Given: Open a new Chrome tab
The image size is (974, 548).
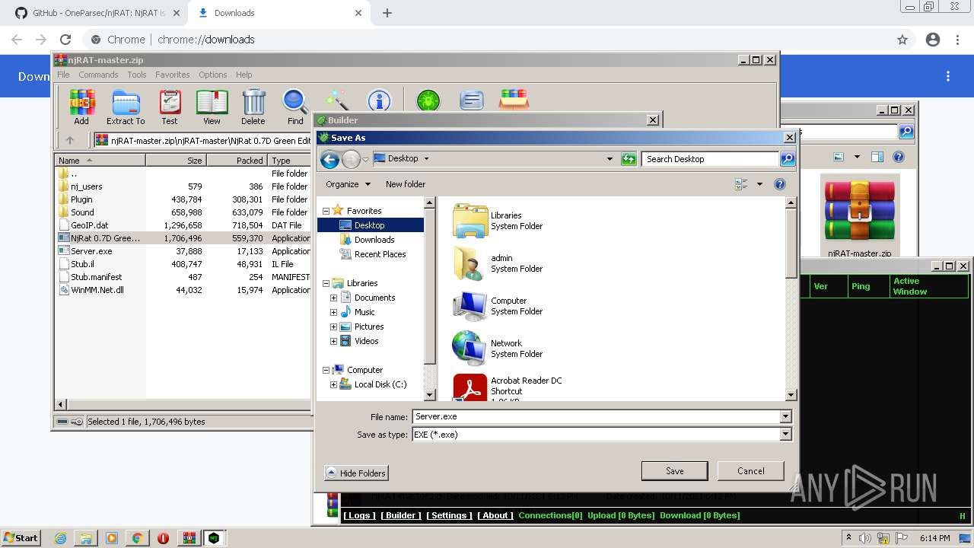Looking at the screenshot, I should tap(387, 13).
